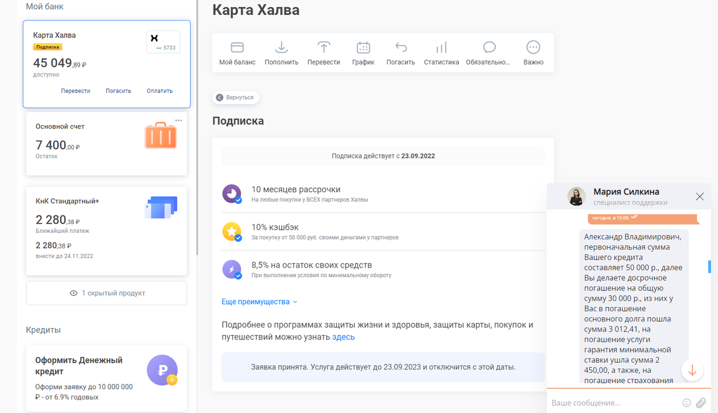Open the three-dot menu on Основной счет
This screenshot has width=718, height=413.
(178, 120)
